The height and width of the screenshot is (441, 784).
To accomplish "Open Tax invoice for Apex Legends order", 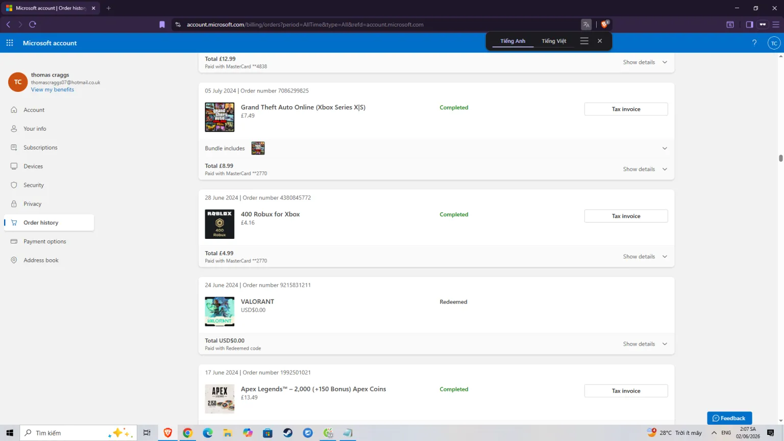I will click(626, 391).
